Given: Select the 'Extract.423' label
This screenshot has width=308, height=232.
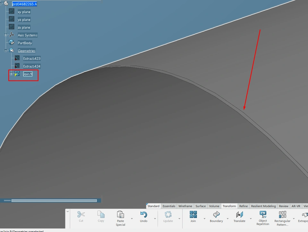Looking at the screenshot, I should (32, 58).
